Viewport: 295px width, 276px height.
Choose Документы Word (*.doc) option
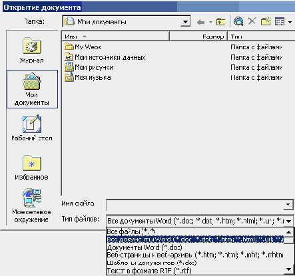(x=195, y=247)
